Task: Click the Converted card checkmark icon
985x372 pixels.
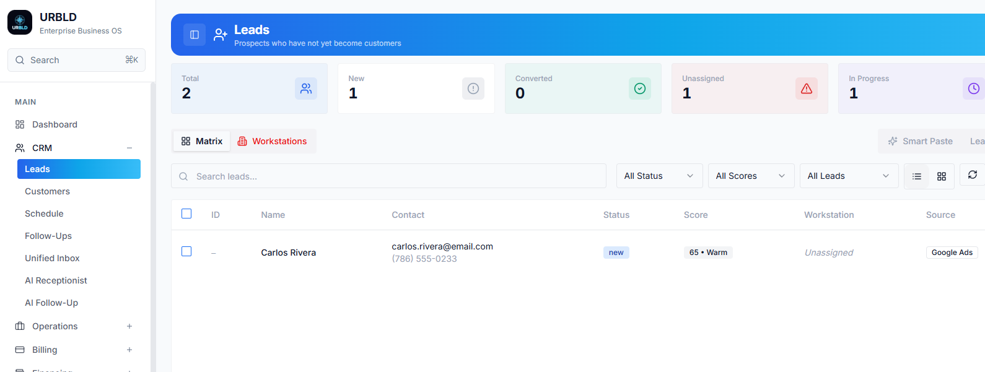Action: point(640,89)
